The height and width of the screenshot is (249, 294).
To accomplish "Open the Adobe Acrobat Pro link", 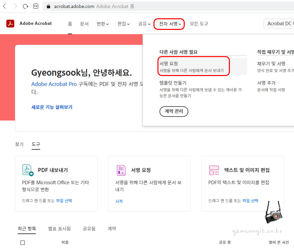I will (54, 84).
